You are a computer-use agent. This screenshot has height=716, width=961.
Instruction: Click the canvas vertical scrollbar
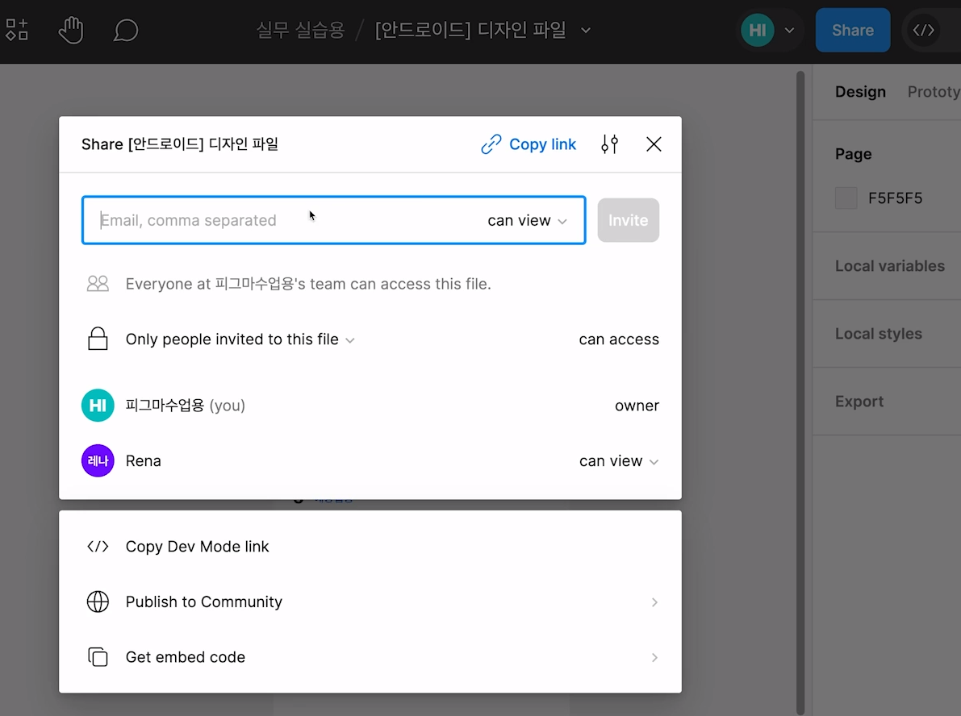click(x=800, y=392)
